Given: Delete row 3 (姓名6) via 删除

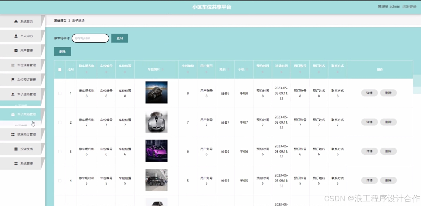Looking at the screenshot, I should [388, 151].
